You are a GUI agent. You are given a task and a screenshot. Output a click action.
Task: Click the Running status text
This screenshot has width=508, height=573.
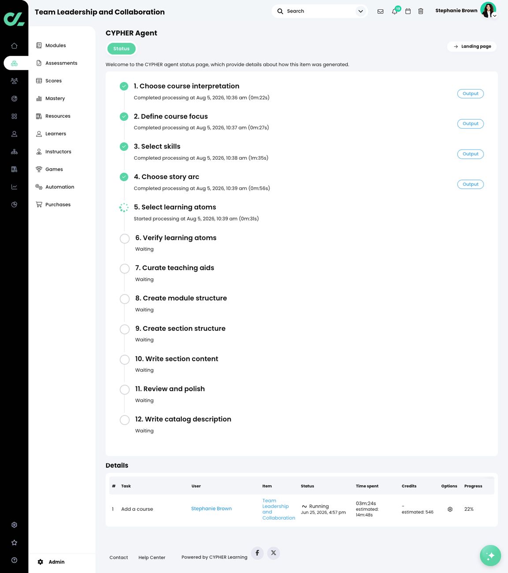[x=319, y=506]
